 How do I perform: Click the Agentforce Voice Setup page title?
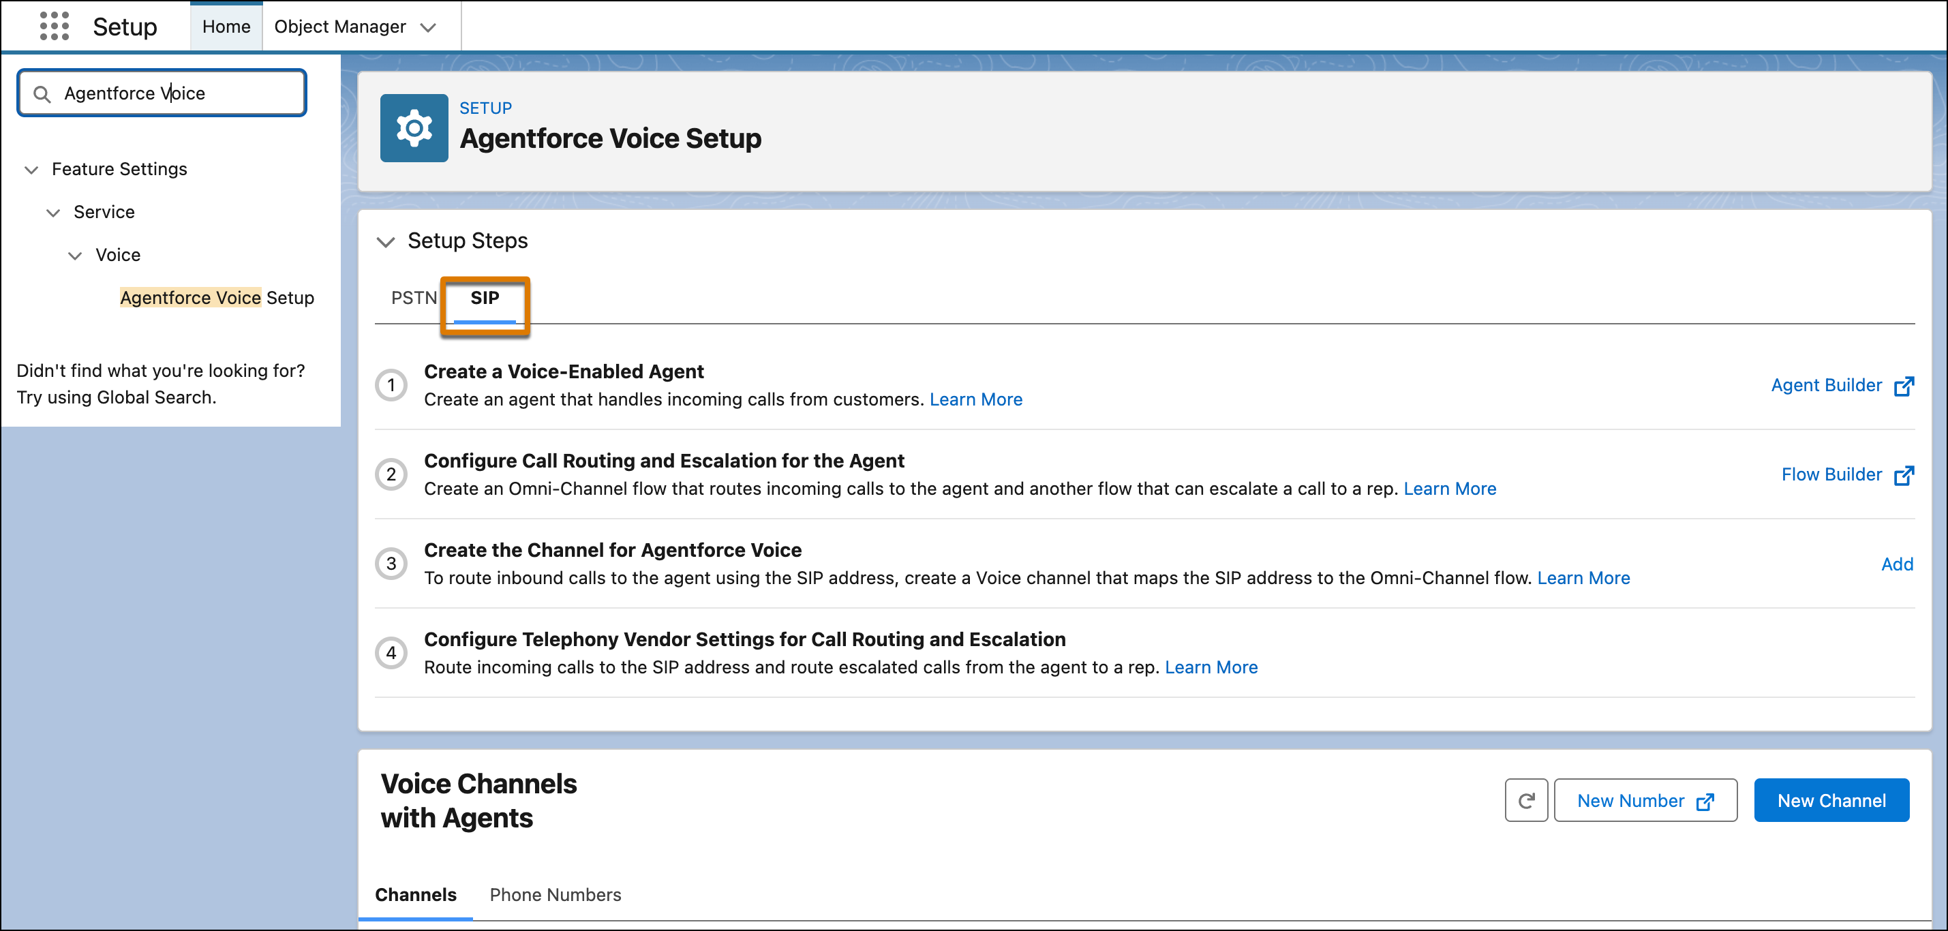coord(610,138)
